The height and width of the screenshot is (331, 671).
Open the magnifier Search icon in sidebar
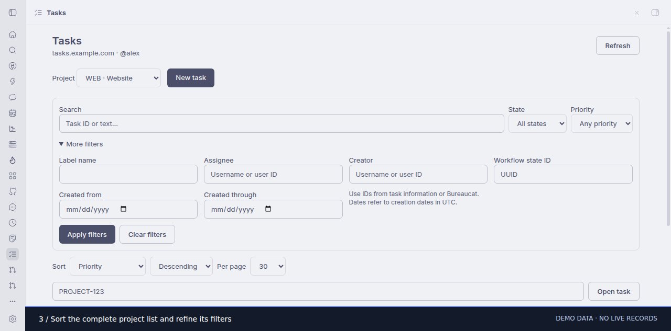[x=13, y=50]
